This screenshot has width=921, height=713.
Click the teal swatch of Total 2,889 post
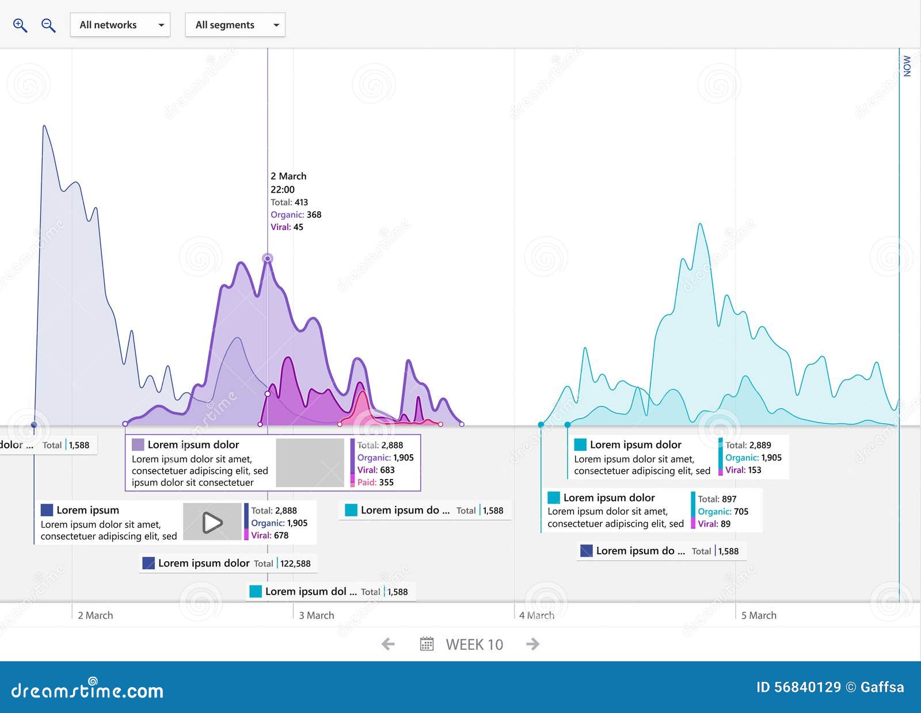[x=580, y=444]
